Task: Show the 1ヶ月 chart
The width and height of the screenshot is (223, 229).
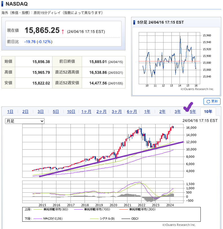Action: pos(86,112)
